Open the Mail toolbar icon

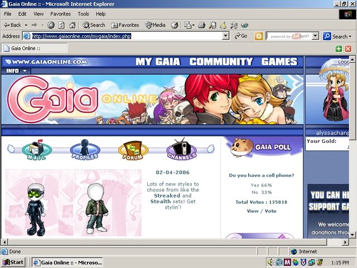(x=189, y=25)
